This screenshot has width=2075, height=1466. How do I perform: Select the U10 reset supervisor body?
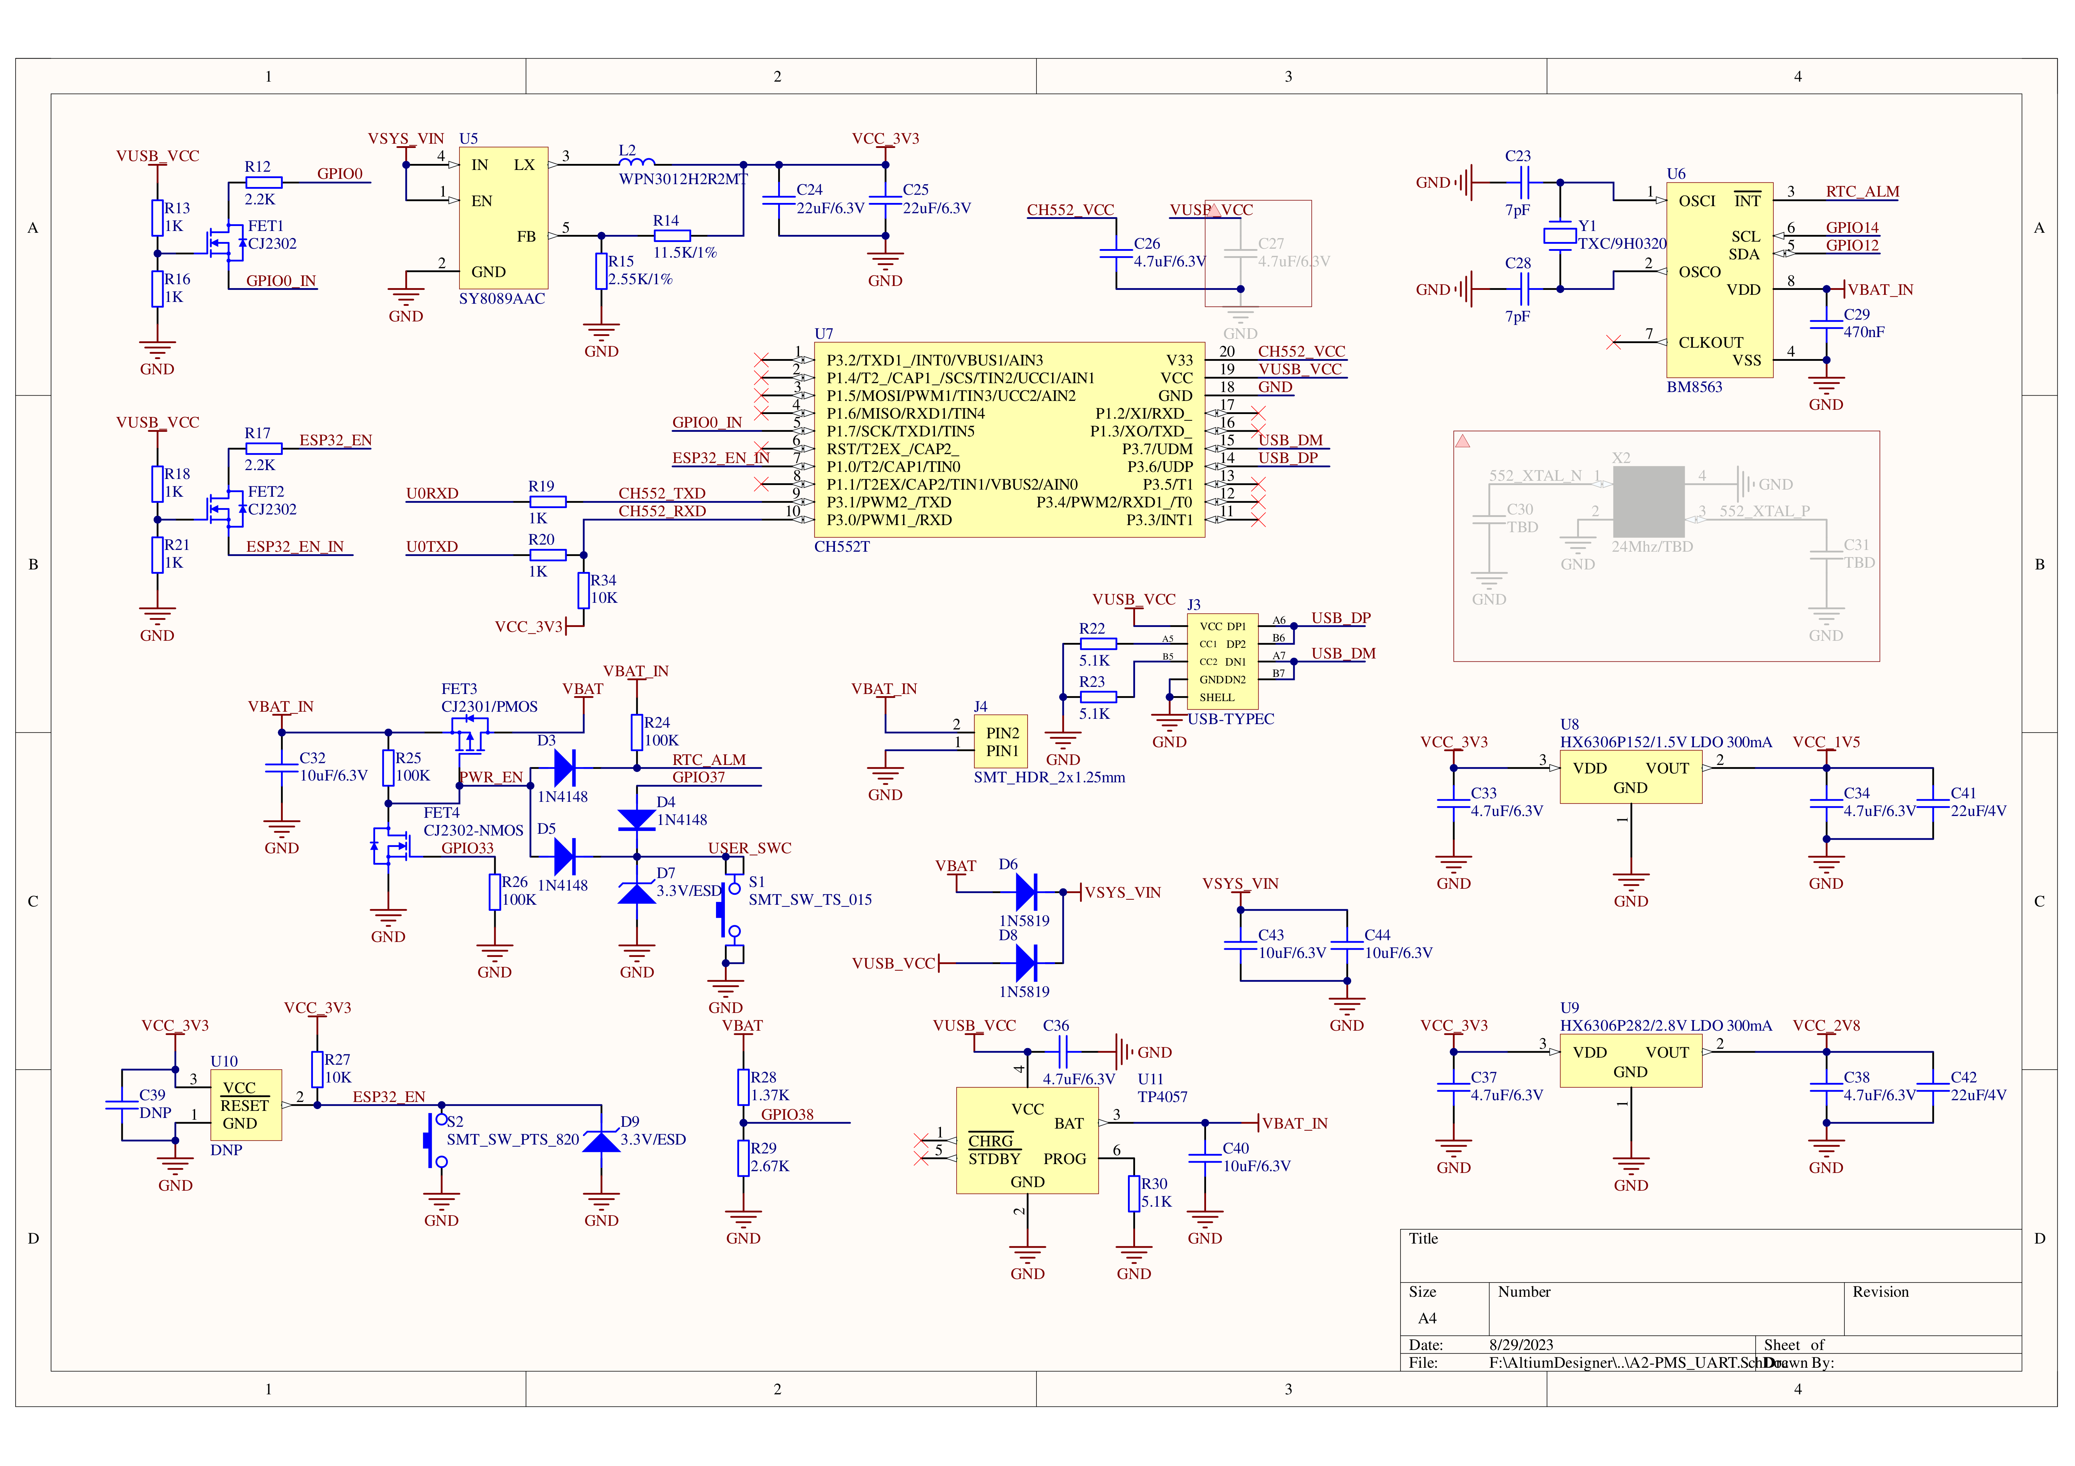(x=247, y=1106)
